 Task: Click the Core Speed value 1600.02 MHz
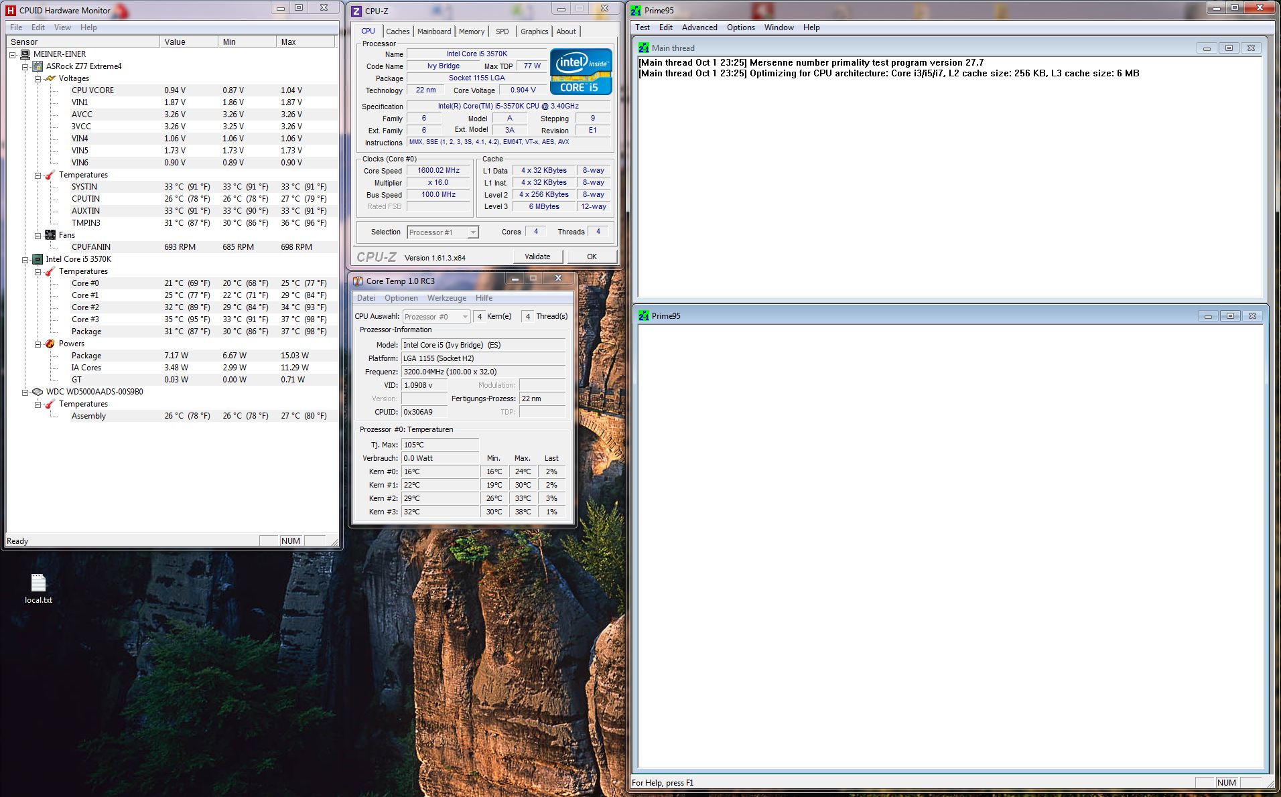(439, 171)
